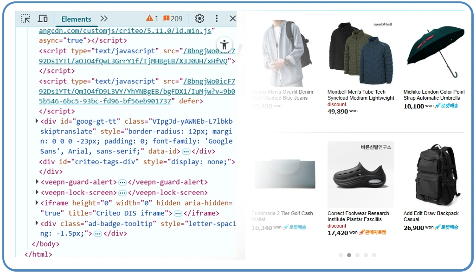Screen dimensions: 476x273
Task: Activate the inspect element picker icon
Action: pyautogui.click(x=26, y=19)
